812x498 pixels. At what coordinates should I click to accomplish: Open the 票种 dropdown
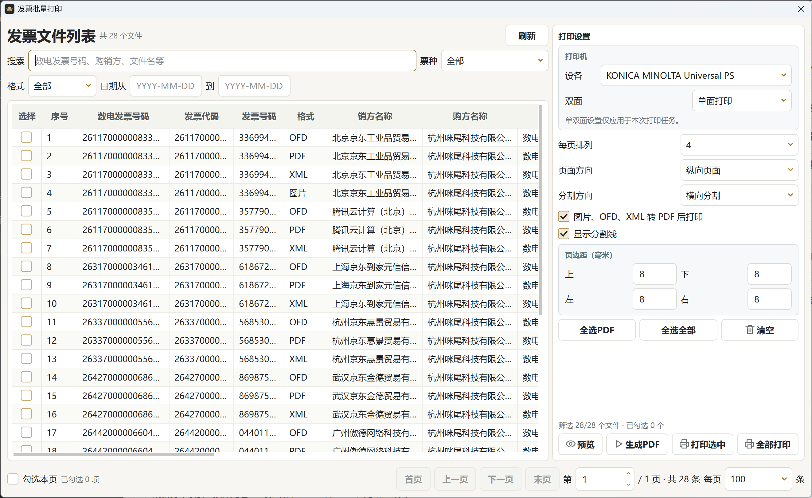(494, 61)
